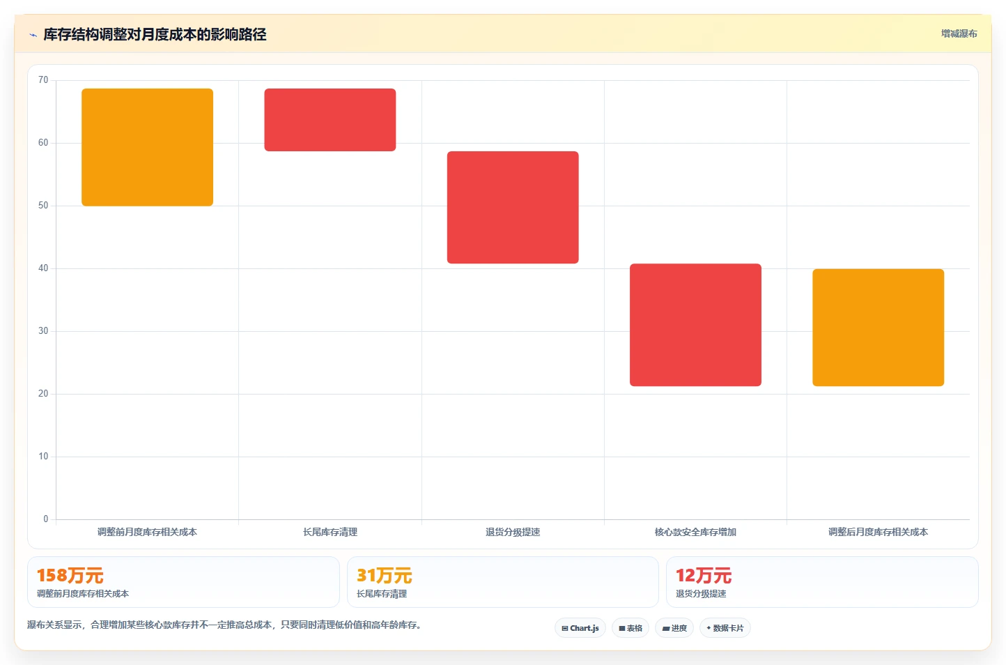
Task: Select the 数据卡片 chip
Action: [725, 628]
